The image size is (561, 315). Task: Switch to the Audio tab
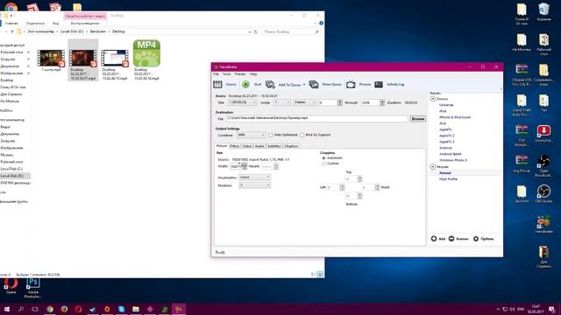(x=259, y=146)
